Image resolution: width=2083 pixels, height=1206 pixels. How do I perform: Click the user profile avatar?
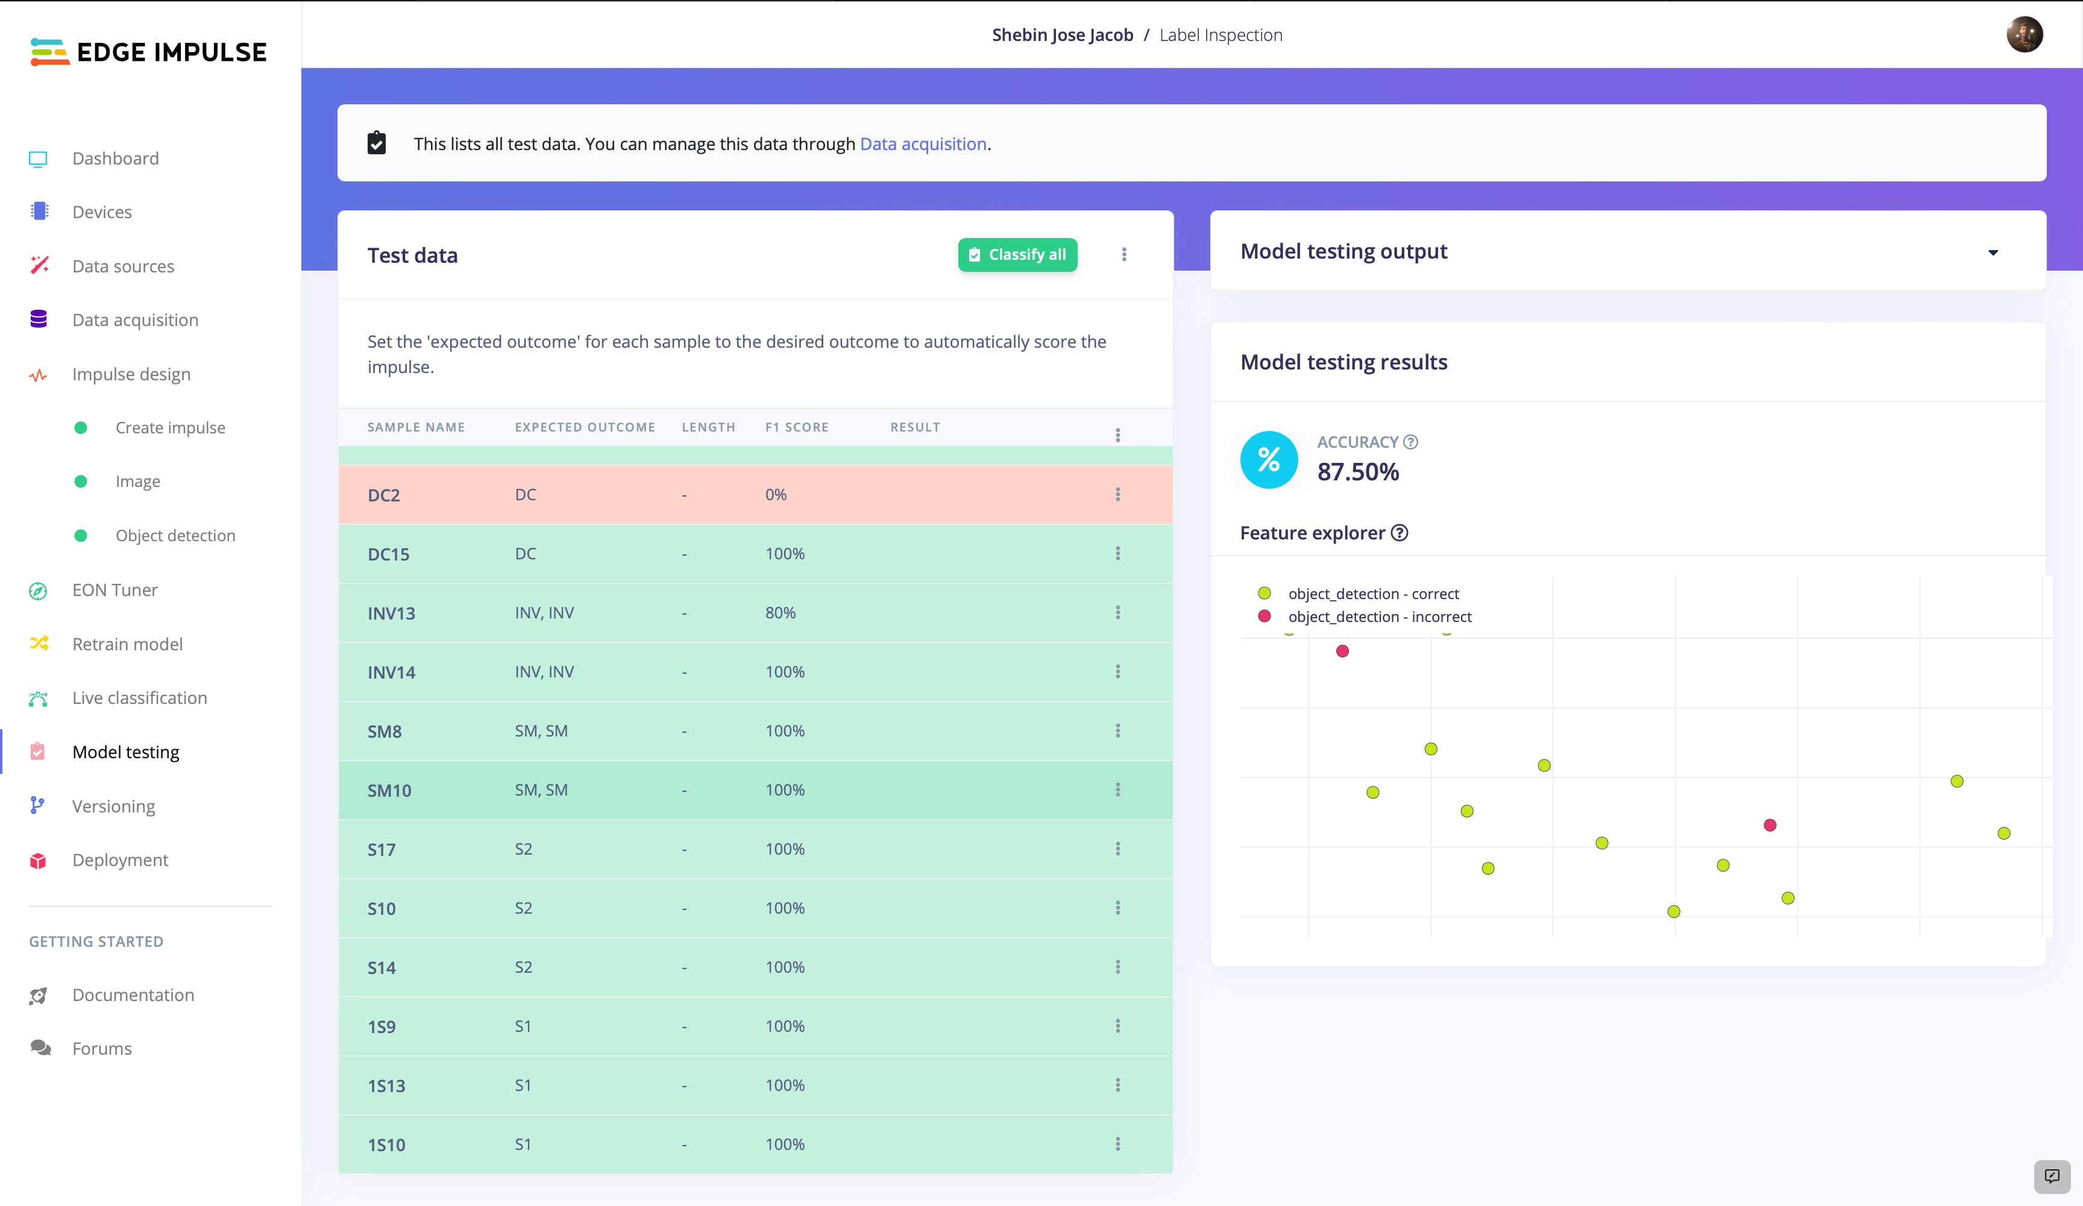tap(2025, 35)
